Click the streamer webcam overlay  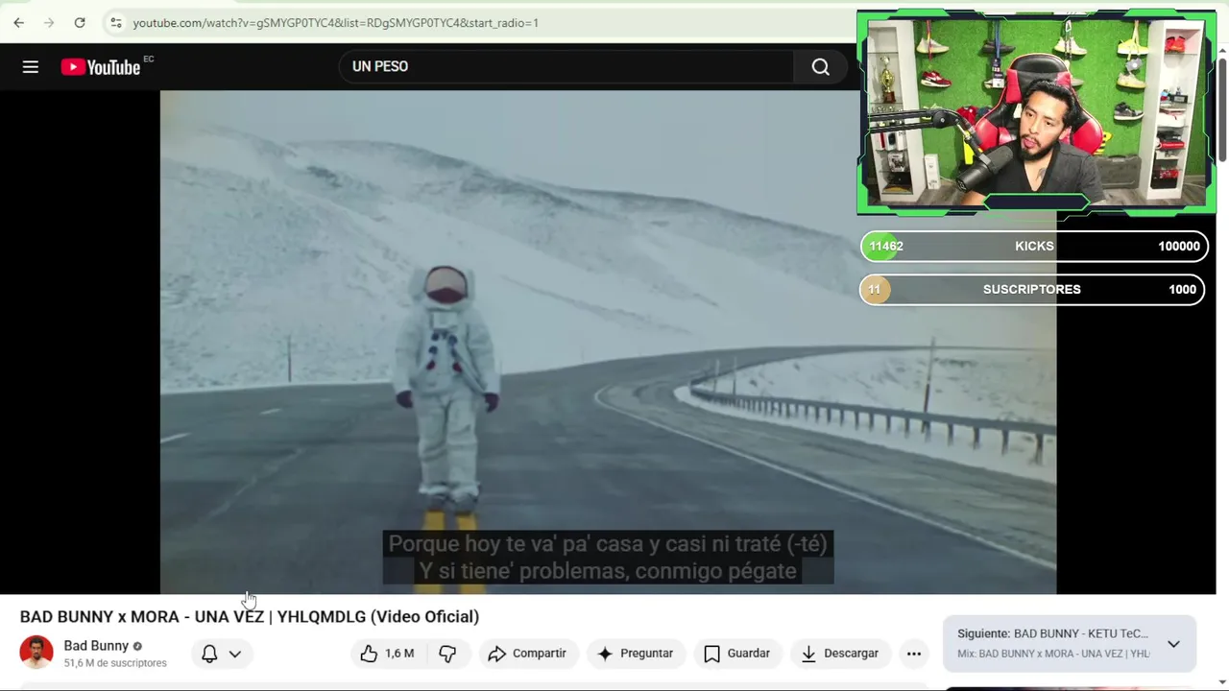tap(1036, 112)
